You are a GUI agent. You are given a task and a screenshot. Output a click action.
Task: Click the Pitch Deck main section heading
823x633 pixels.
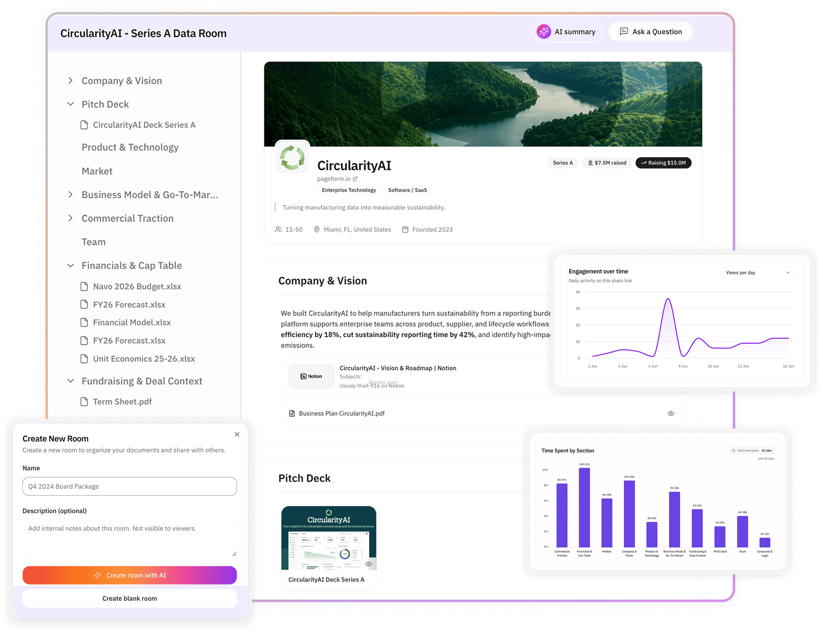tap(304, 478)
